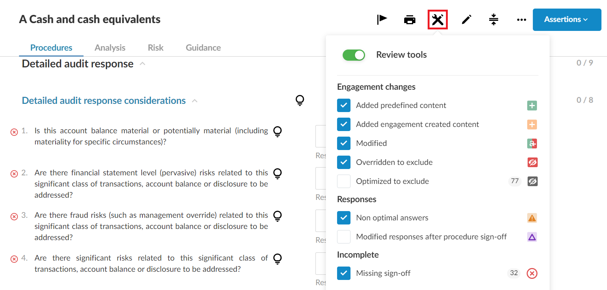This screenshot has width=607, height=290.
Task: Switch off the Review tools toggle
Action: [353, 55]
